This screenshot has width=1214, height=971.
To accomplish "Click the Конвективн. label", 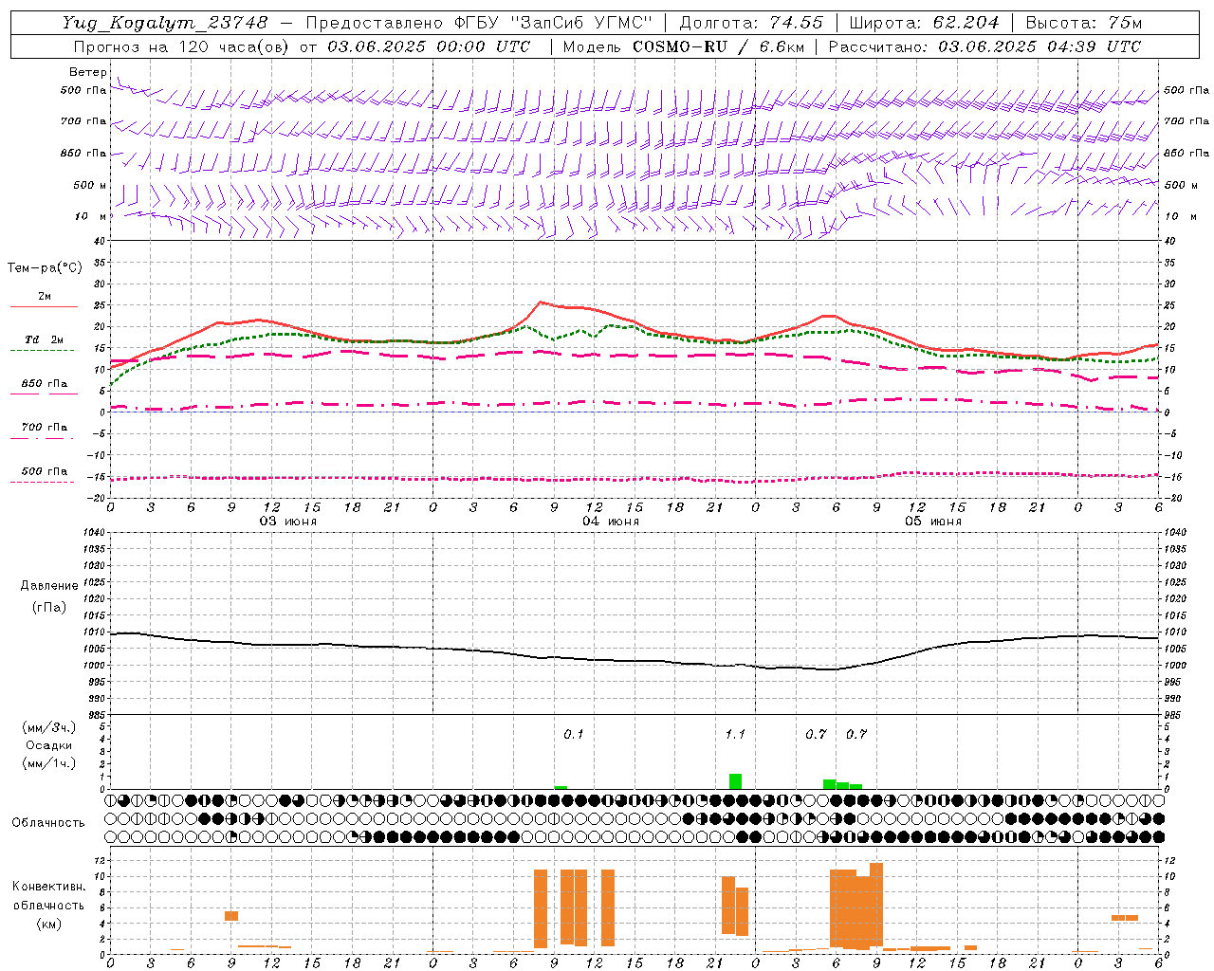I will coord(49,887).
